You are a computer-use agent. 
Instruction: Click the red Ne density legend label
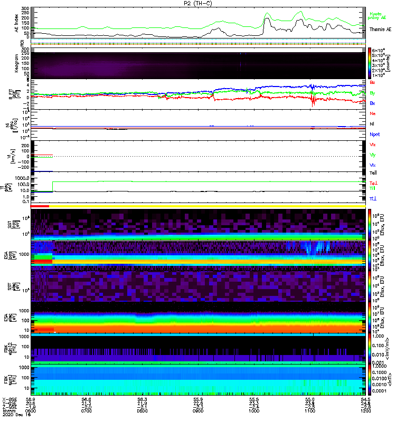pyautogui.click(x=373, y=113)
